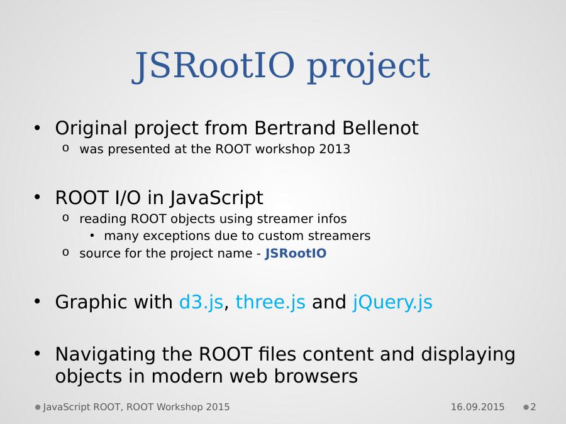This screenshot has height=424, width=566.
Task: Open the three.js link
Action: coord(270,302)
